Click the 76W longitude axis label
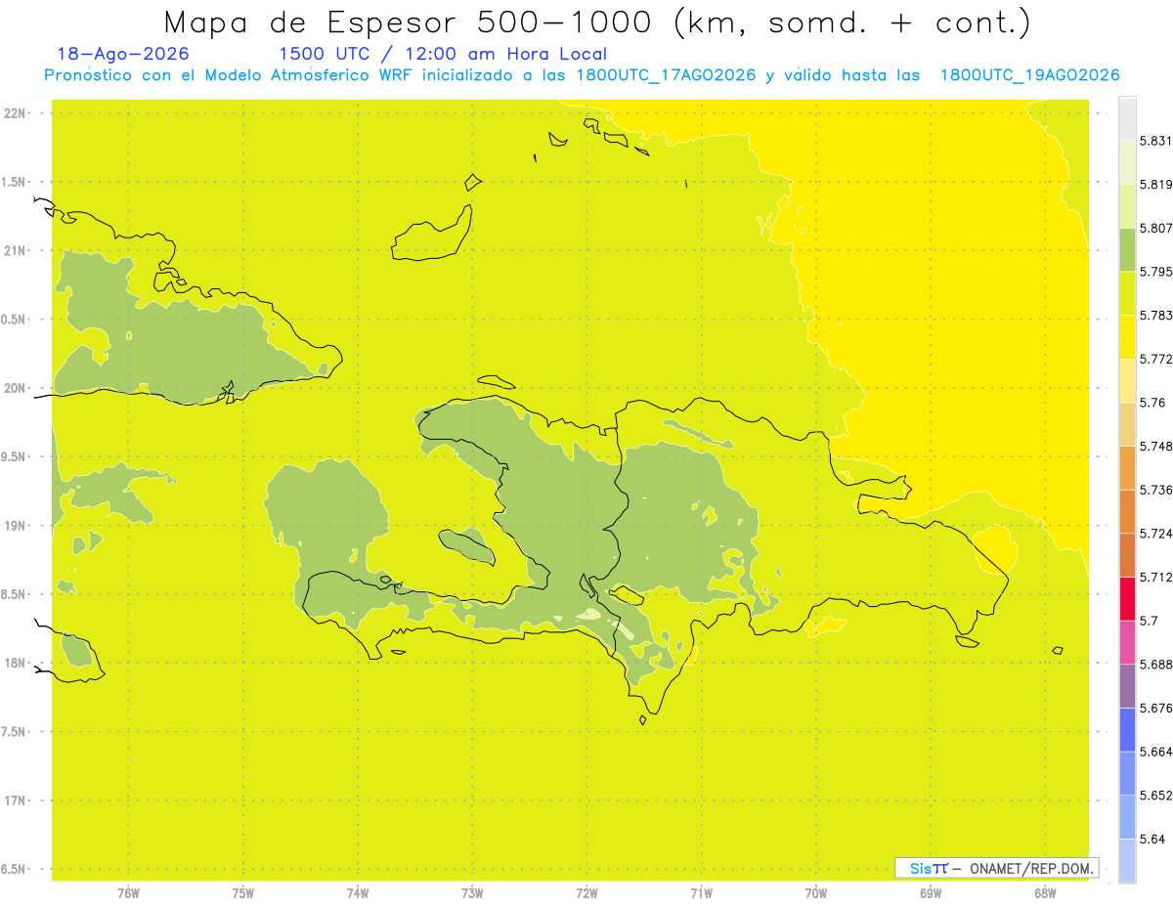The height and width of the screenshot is (906, 1173). pyautogui.click(x=128, y=892)
